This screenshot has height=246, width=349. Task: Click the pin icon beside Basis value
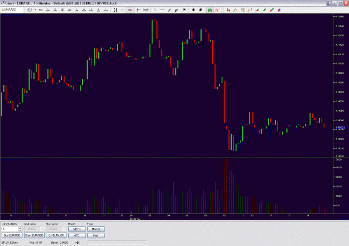pyautogui.click(x=78, y=243)
